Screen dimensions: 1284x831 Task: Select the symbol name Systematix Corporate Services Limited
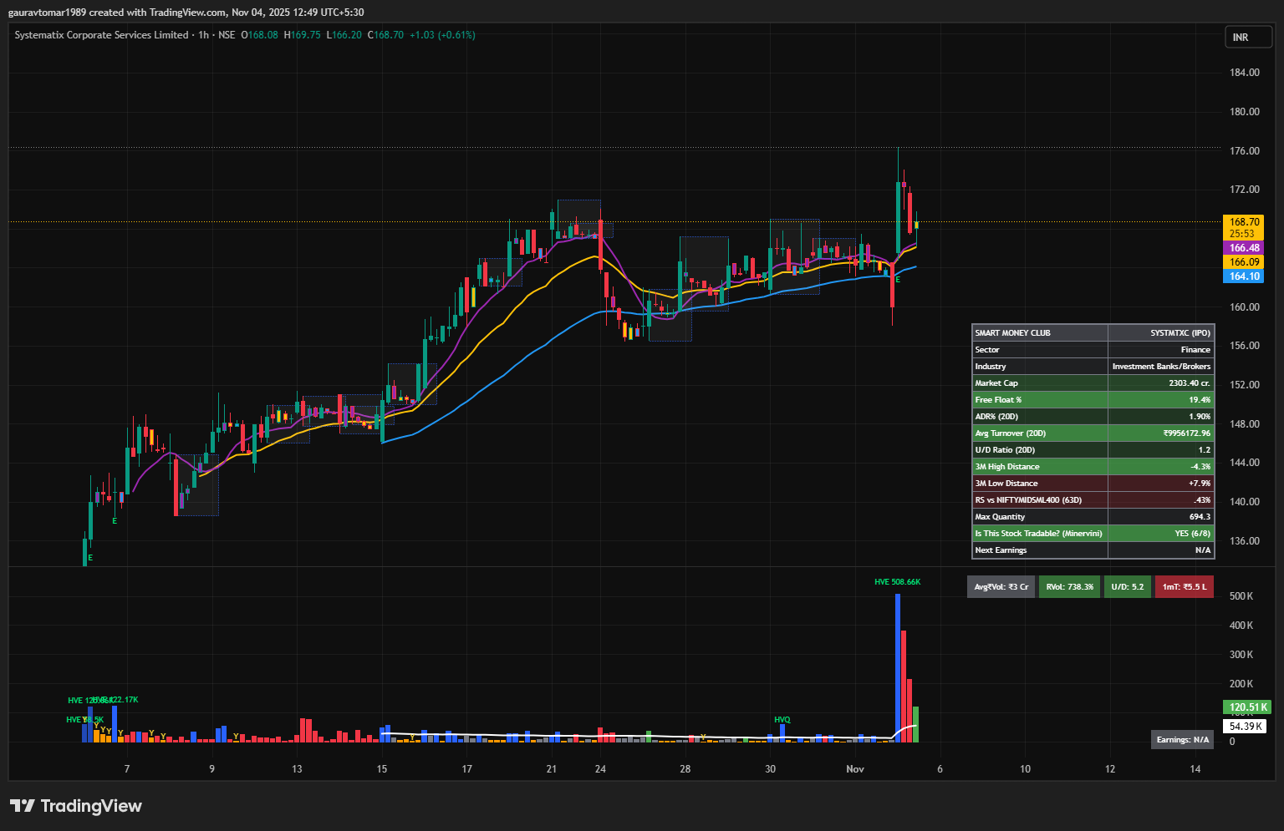coord(99,35)
